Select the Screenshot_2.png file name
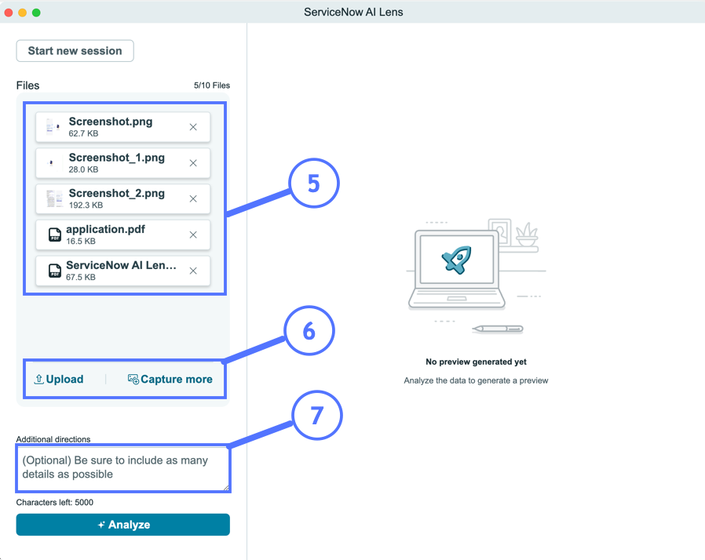 pyautogui.click(x=116, y=194)
